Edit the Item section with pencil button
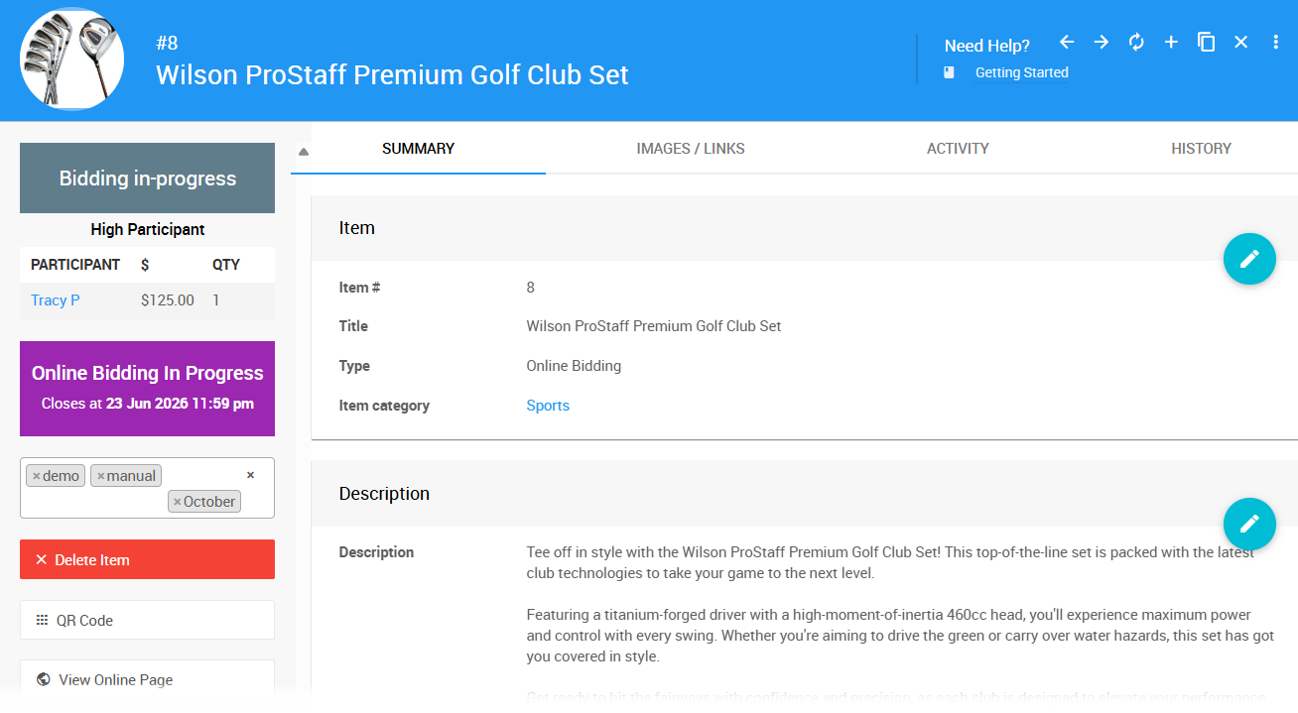 click(x=1249, y=259)
